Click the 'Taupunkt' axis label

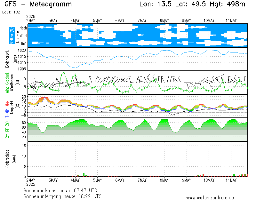12,108
